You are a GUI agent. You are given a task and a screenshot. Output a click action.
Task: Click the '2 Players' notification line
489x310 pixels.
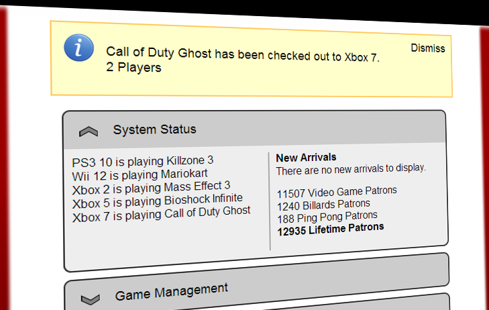click(x=133, y=67)
